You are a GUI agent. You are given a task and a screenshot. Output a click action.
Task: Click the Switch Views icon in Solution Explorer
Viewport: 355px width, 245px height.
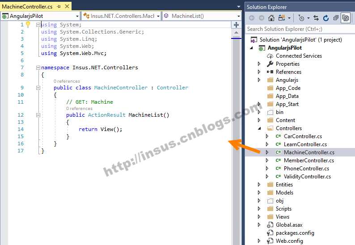282,18
